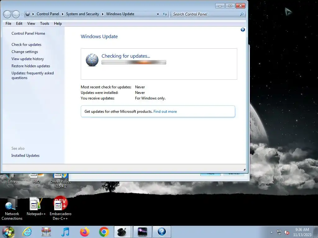The image size is (318, 238).
Task: Click the Find out more link
Action: click(165, 112)
